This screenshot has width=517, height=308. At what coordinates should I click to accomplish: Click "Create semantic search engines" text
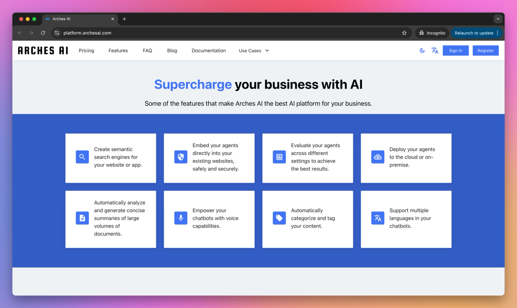tap(118, 157)
